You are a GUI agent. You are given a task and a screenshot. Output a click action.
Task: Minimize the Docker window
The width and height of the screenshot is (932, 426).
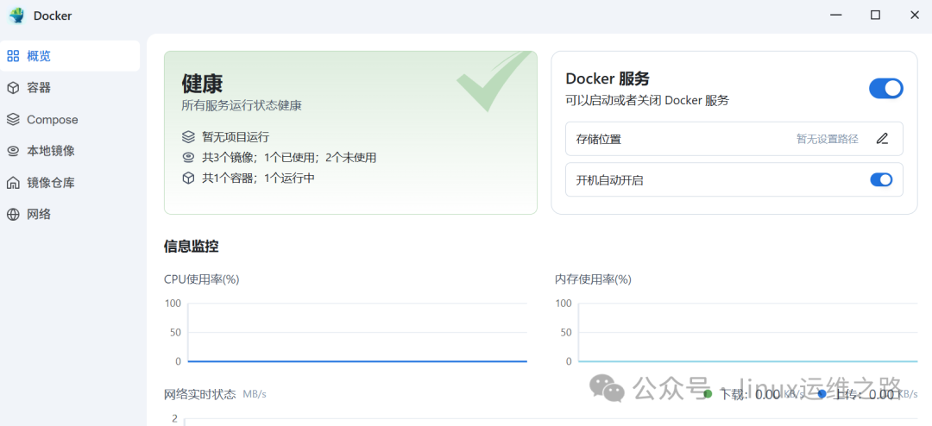pos(836,16)
